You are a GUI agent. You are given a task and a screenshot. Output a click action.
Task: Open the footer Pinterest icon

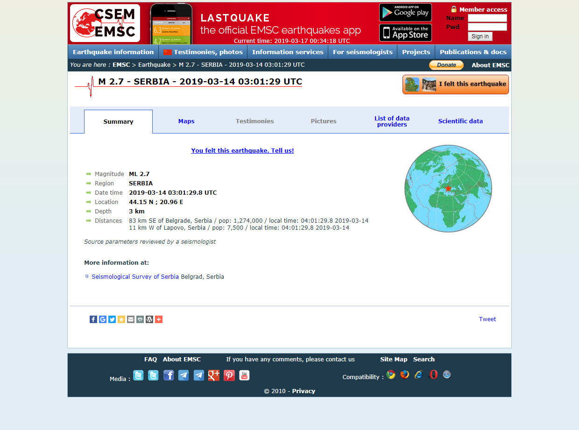click(x=229, y=375)
